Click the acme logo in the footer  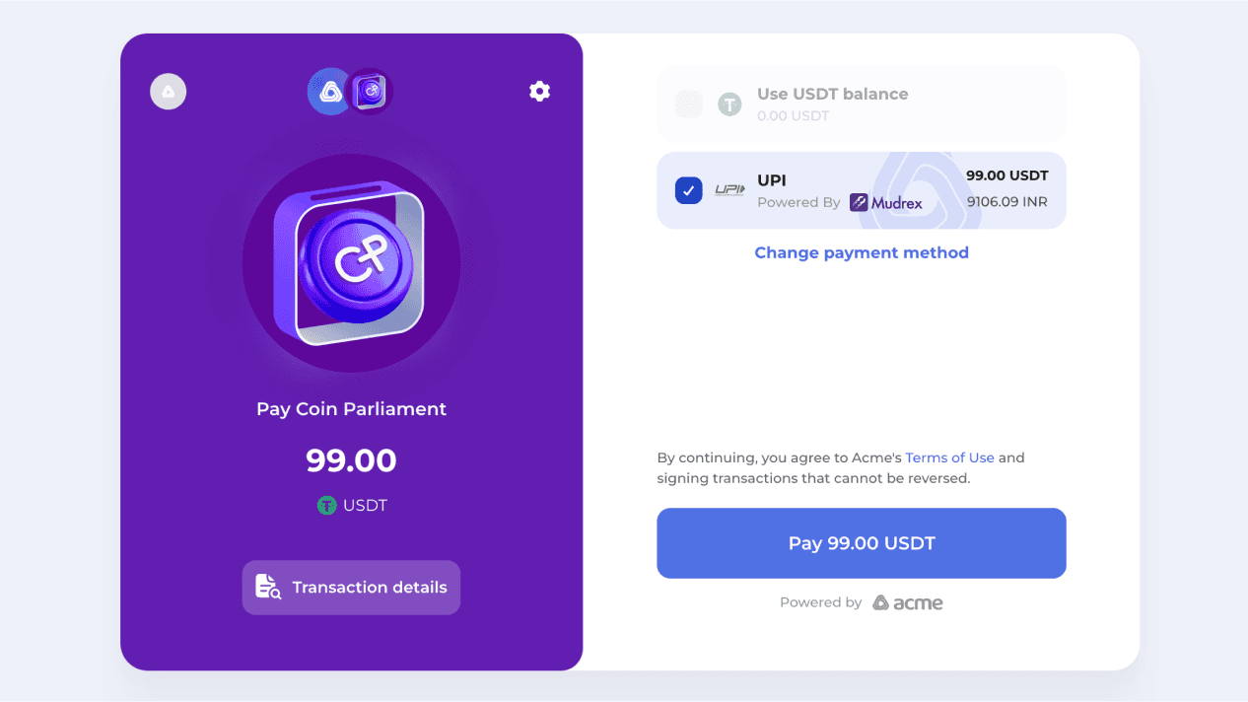(908, 602)
